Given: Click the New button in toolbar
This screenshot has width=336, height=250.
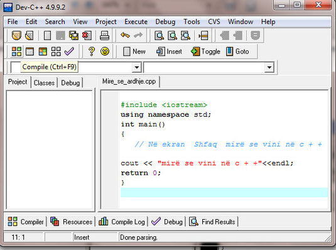Looking at the screenshot, I should tap(134, 52).
